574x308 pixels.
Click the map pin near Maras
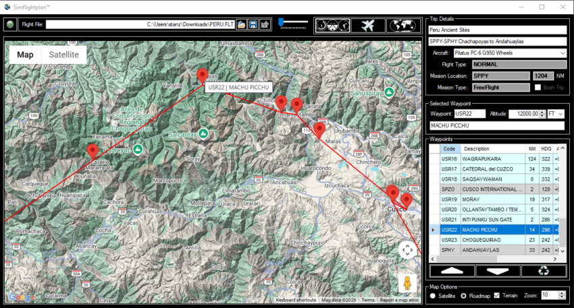pyautogui.click(x=319, y=130)
